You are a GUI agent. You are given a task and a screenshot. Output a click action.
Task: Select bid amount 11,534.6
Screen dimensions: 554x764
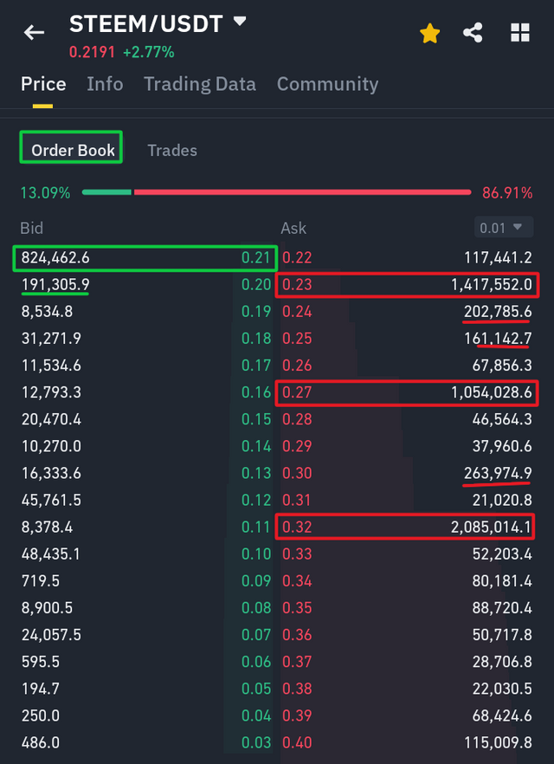[x=51, y=366]
